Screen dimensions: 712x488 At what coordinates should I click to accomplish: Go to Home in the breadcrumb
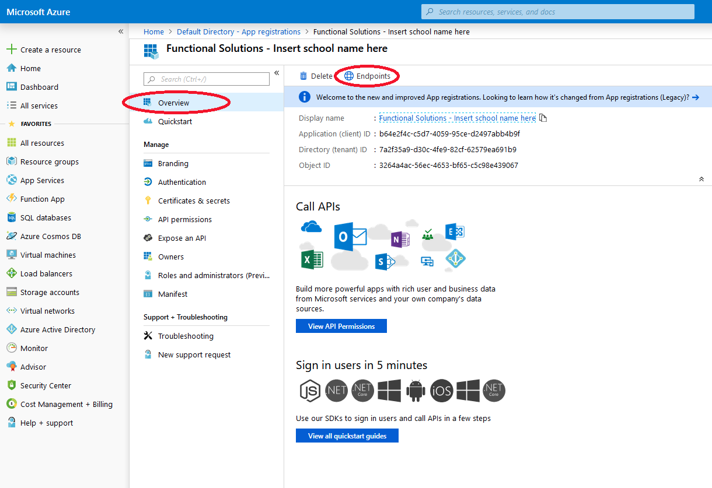click(x=153, y=31)
